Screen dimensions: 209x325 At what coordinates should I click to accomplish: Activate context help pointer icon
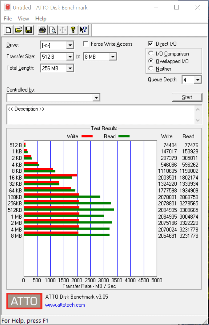pyautogui.click(x=84, y=30)
